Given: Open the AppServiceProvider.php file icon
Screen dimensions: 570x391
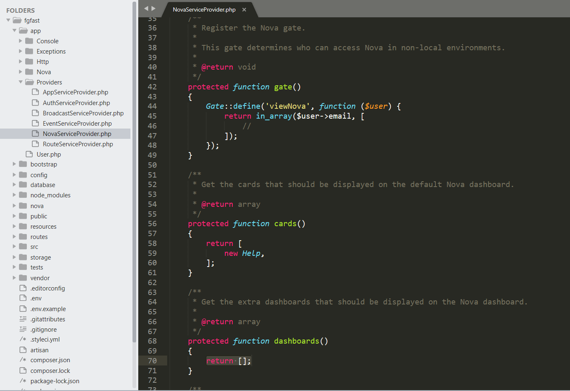Looking at the screenshot, I should (x=35, y=92).
